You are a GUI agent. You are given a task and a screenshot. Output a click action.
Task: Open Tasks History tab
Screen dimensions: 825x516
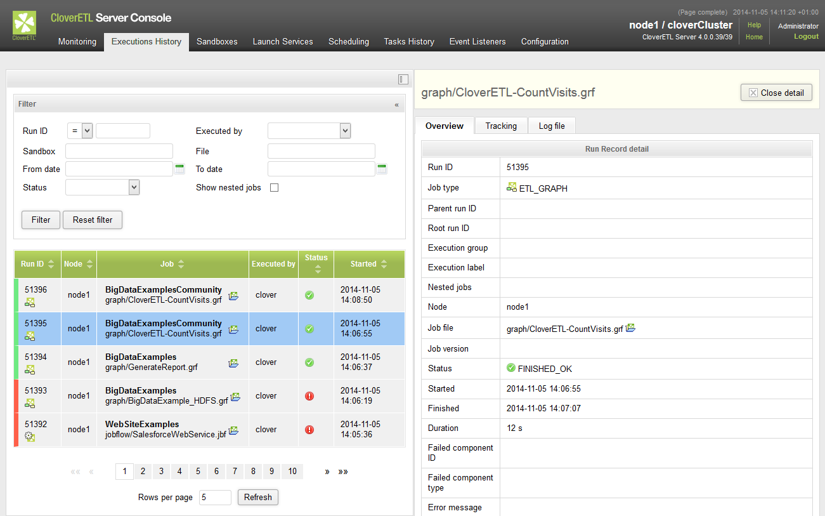tap(409, 42)
